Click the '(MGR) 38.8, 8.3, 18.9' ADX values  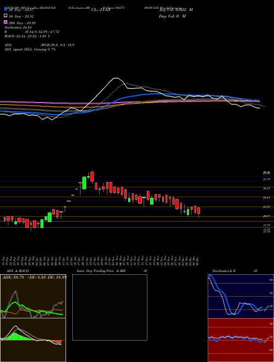57,45
